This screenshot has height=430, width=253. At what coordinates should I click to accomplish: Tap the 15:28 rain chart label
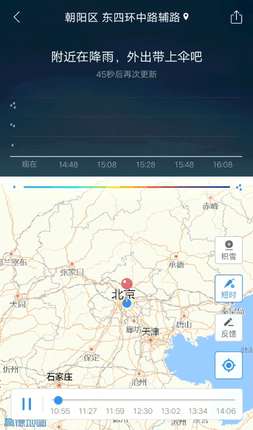[146, 165]
